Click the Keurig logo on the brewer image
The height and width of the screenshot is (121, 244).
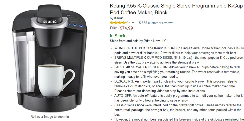(x=49, y=22)
